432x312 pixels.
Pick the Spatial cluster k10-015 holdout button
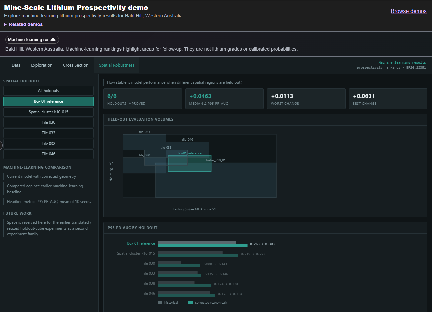pyautogui.click(x=48, y=112)
